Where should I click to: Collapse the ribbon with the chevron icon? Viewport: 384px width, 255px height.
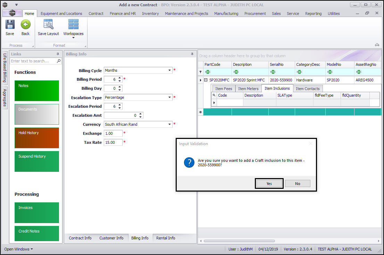377,45
